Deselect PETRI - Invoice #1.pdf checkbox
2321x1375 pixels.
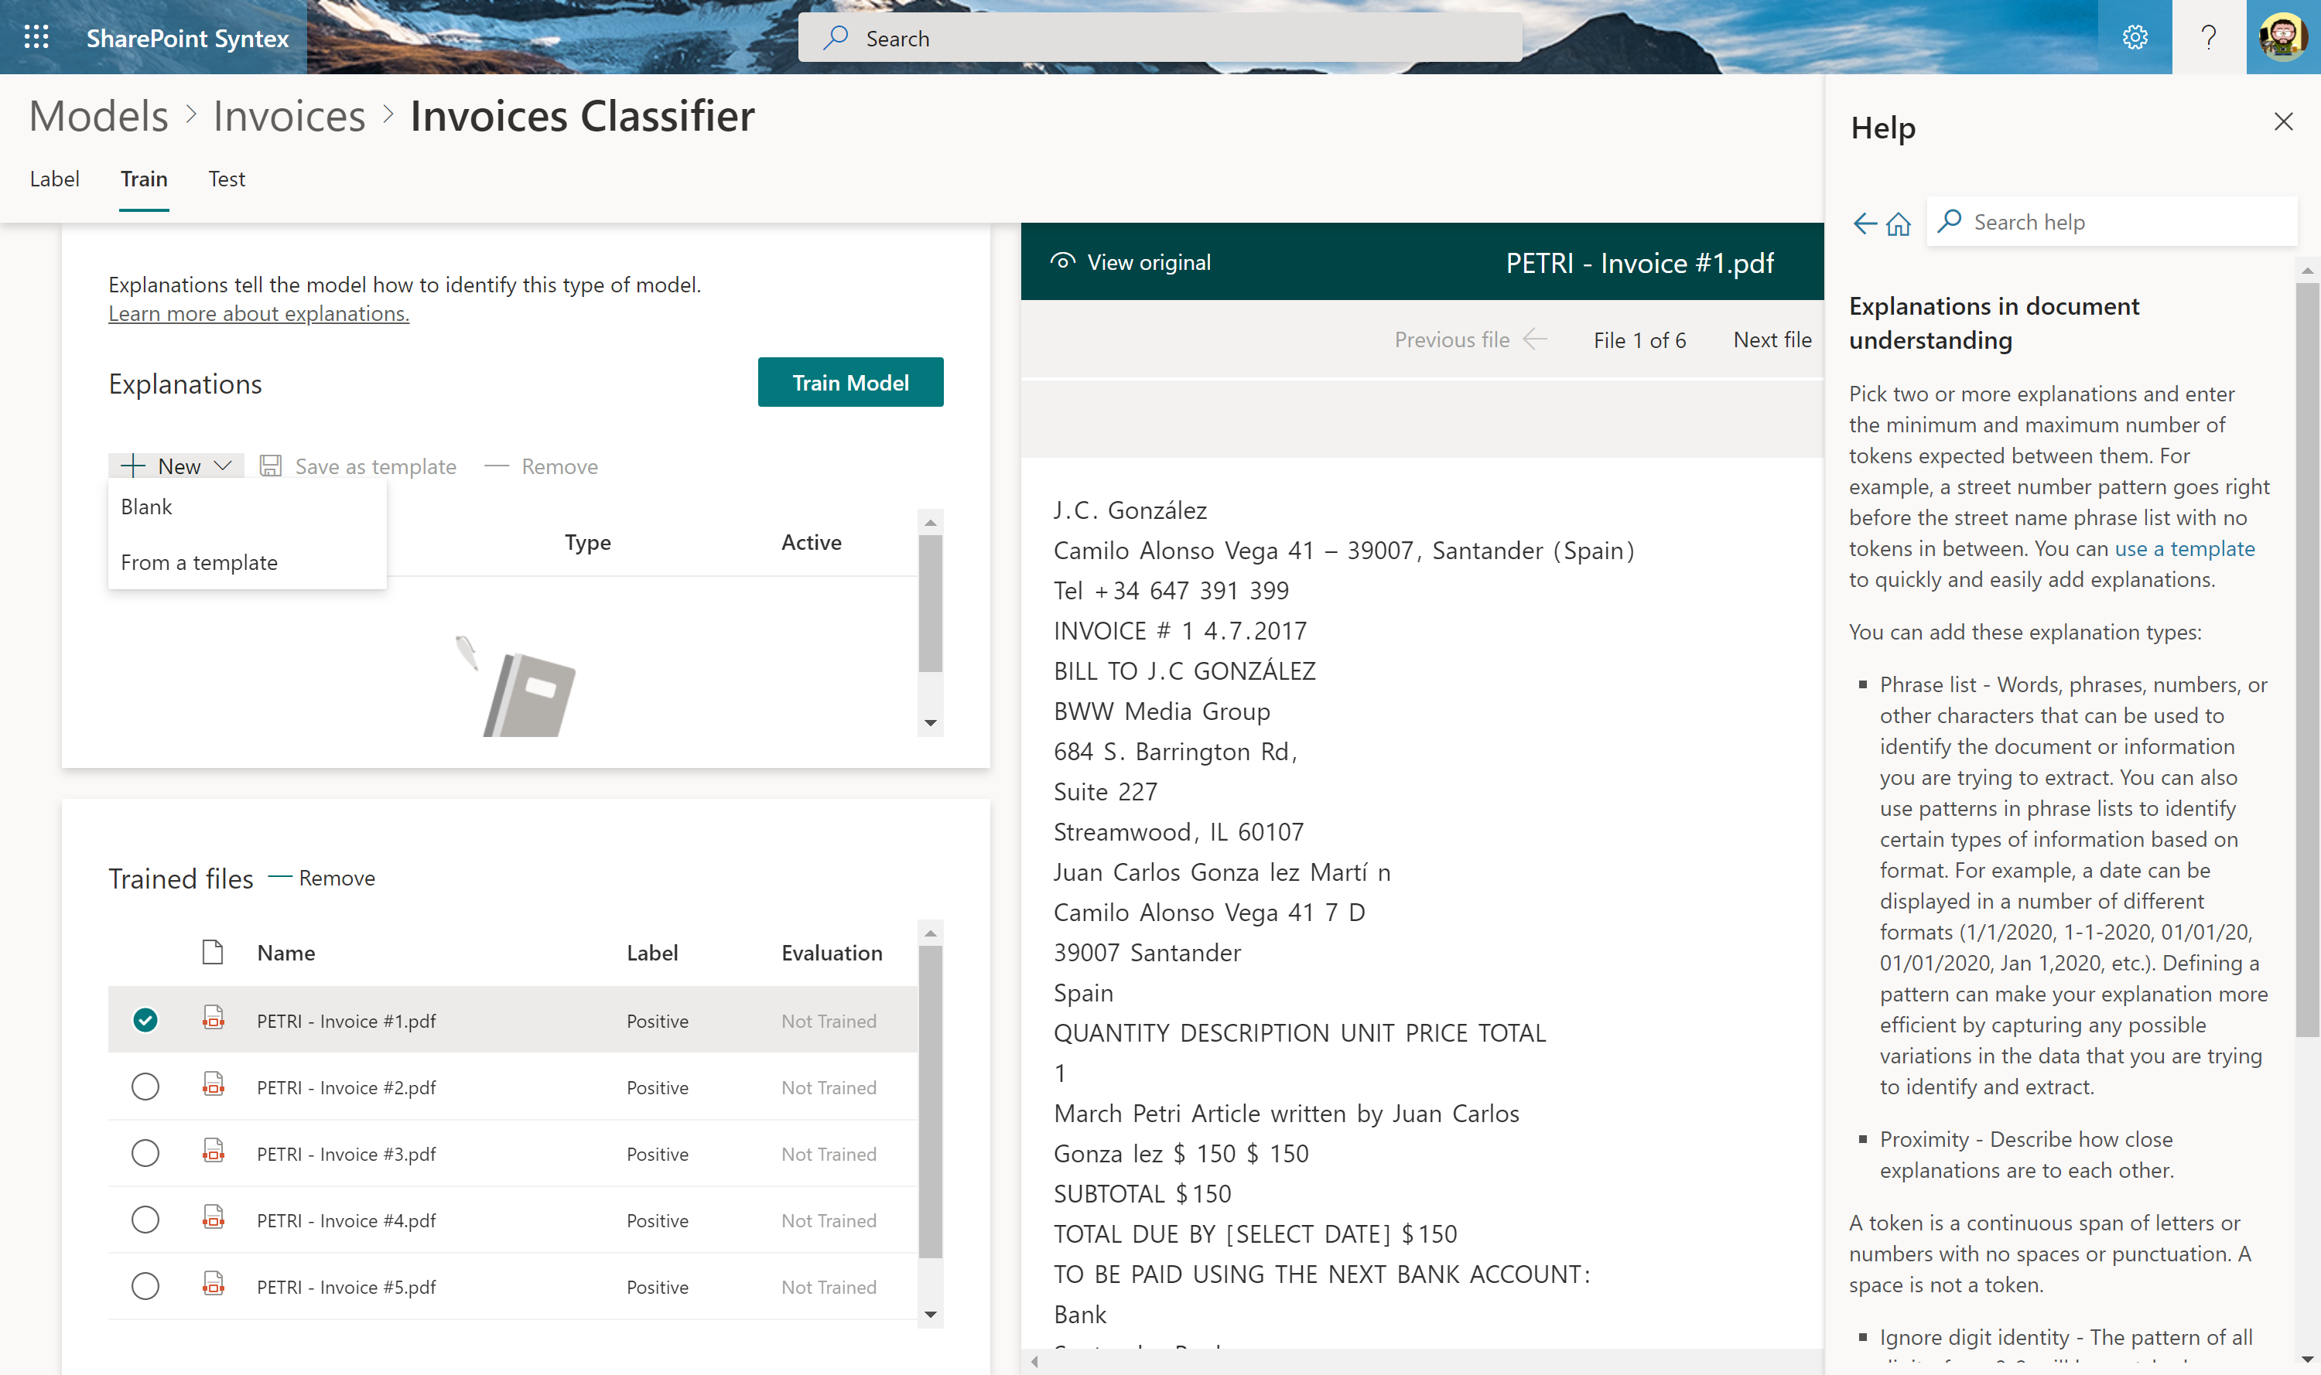[x=145, y=1020]
